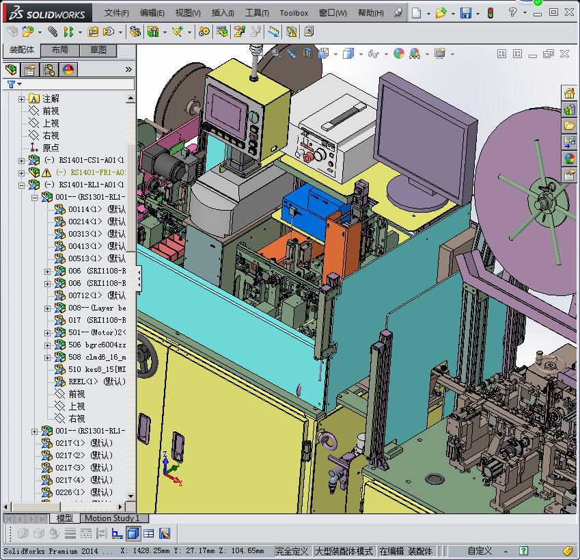Click the Reference Geometry icon

click(x=178, y=32)
